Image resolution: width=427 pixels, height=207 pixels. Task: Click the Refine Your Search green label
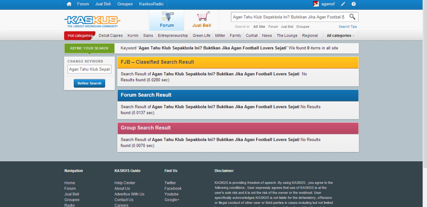point(89,48)
